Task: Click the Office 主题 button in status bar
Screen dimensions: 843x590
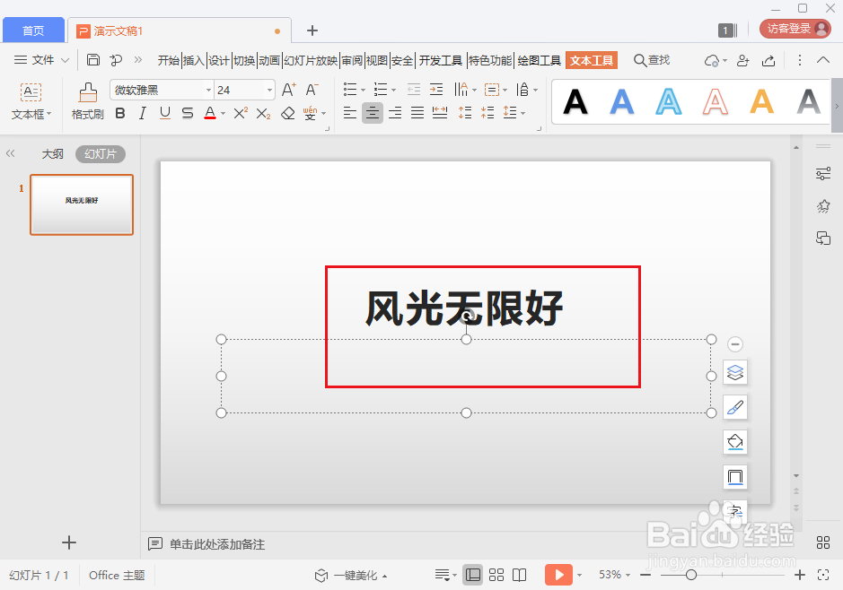Action: (117, 574)
